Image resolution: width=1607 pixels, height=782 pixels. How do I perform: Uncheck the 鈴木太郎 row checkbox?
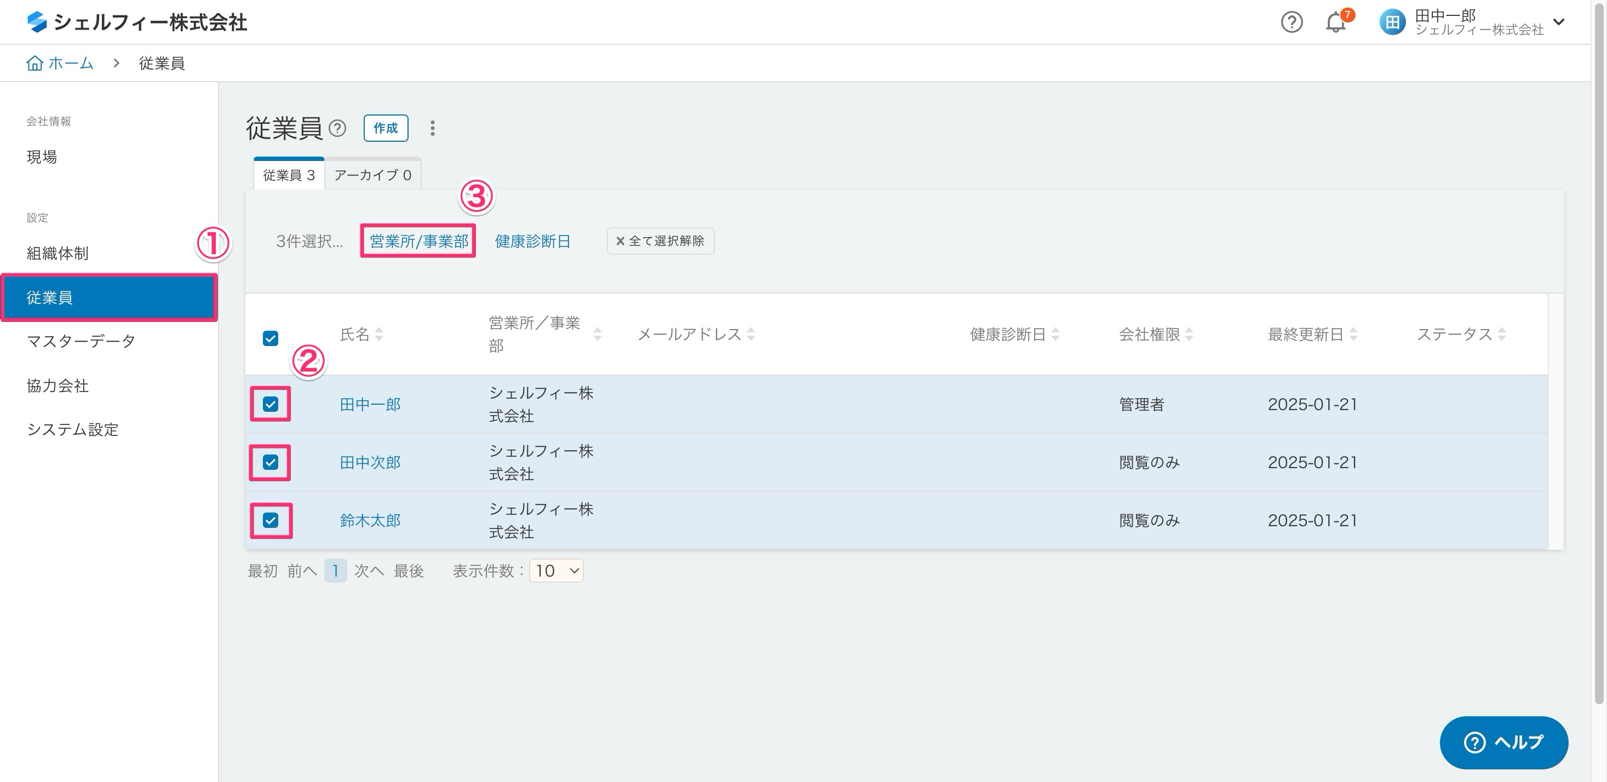270,520
